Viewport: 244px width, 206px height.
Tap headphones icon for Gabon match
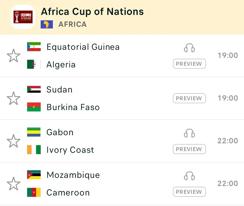(x=189, y=133)
